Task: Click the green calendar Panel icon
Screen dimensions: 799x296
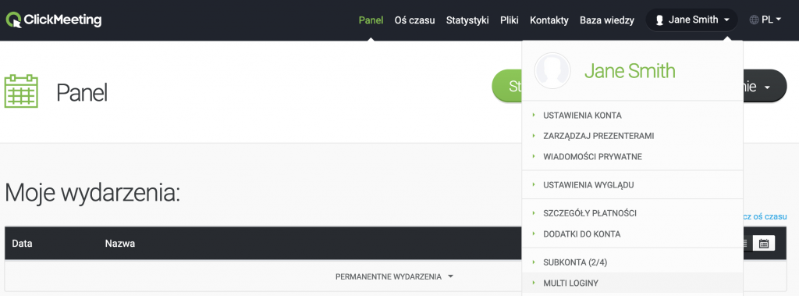Action: pos(21,91)
